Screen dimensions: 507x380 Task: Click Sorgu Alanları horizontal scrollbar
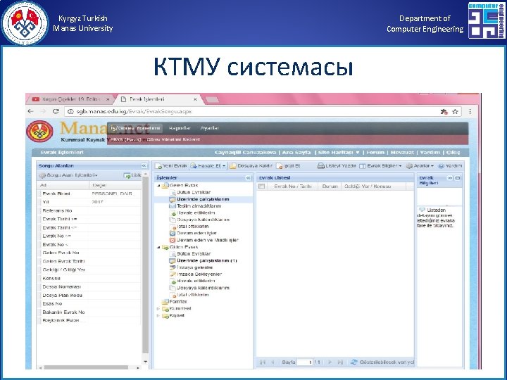86,367
